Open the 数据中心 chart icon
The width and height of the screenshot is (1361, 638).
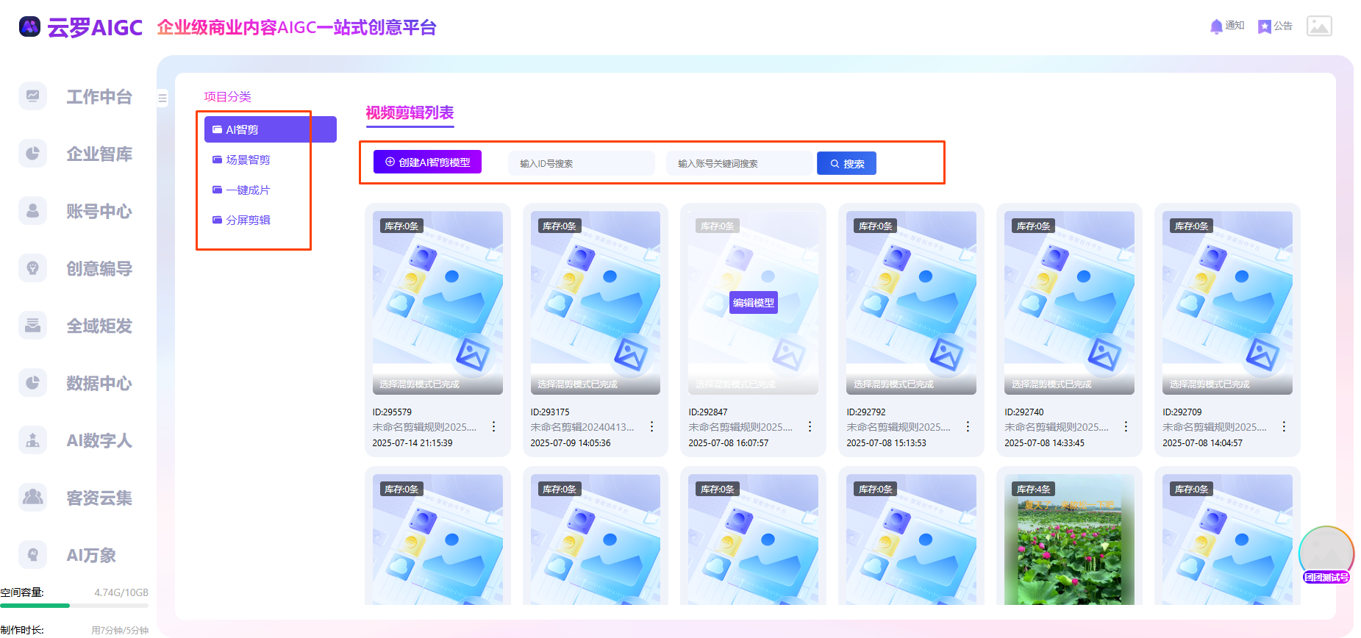coord(33,383)
